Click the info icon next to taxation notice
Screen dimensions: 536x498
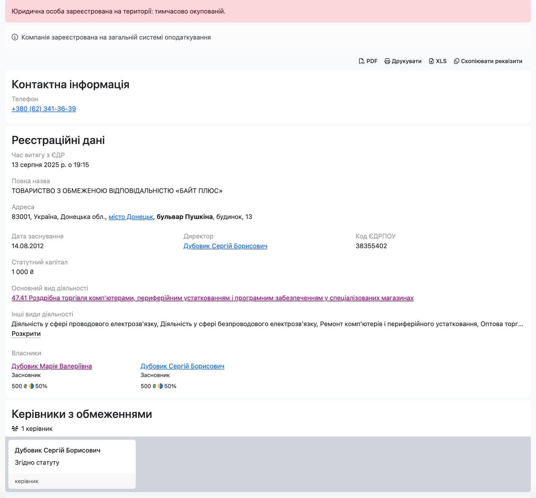pos(15,37)
